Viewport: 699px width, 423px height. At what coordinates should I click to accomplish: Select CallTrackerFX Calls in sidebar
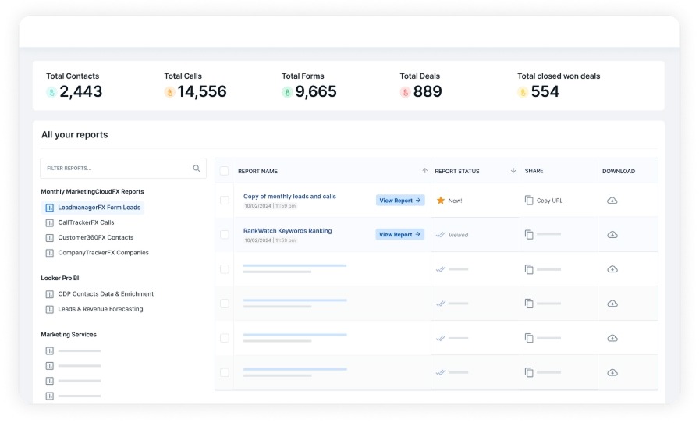(86, 222)
